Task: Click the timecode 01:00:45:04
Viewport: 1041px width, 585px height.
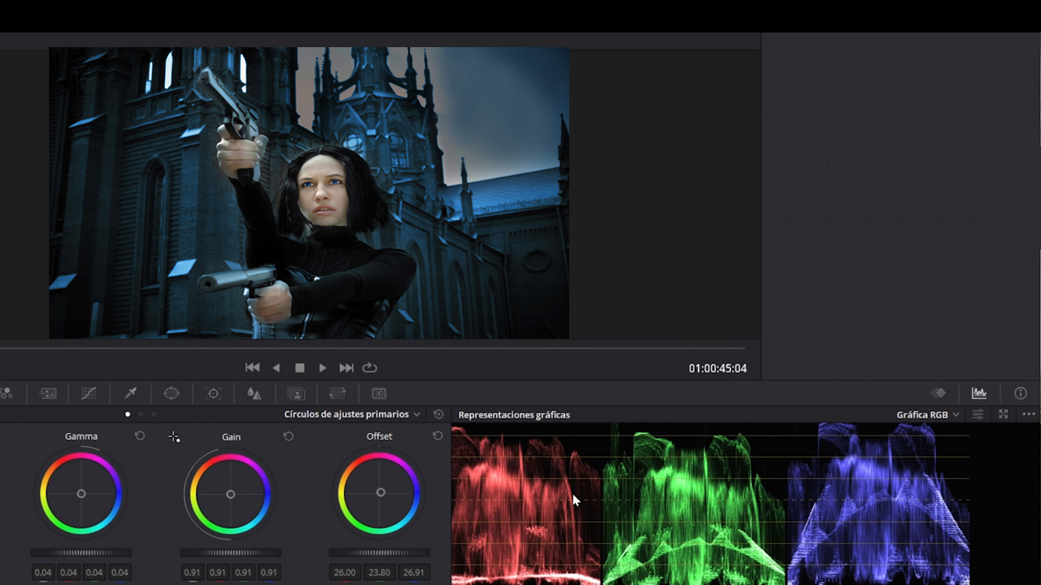Action: [717, 369]
